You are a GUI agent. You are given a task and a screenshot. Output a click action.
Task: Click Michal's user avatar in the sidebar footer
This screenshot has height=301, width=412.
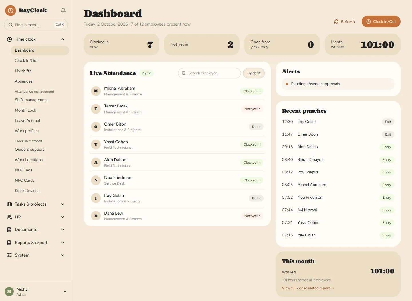[9, 292]
